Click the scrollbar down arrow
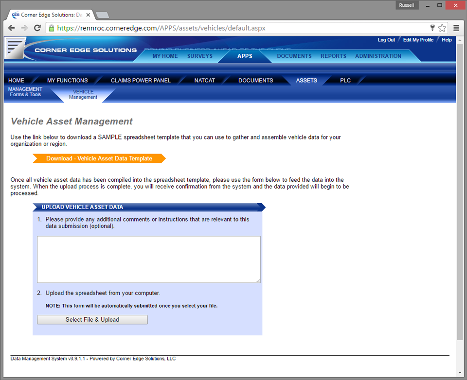The image size is (467, 380). [460, 373]
